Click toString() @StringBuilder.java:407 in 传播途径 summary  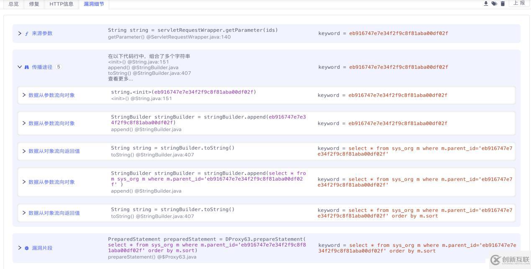pyautogui.click(x=149, y=73)
